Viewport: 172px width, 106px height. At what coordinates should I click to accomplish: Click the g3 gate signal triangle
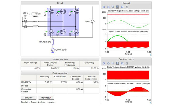(x=70, y=13)
